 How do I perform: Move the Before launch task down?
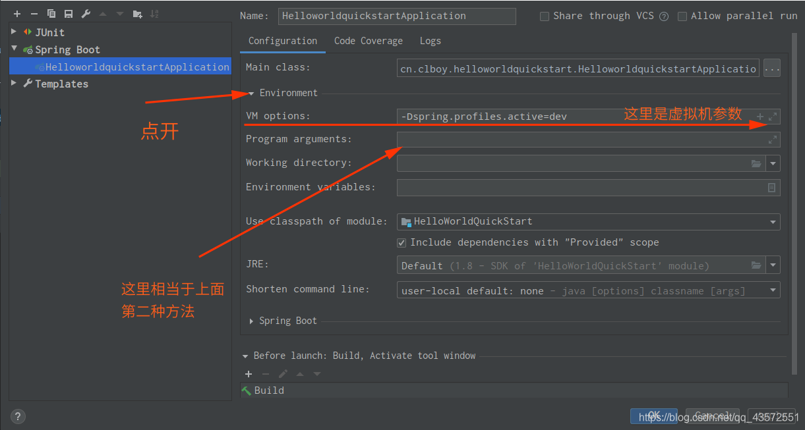pyautogui.click(x=317, y=374)
